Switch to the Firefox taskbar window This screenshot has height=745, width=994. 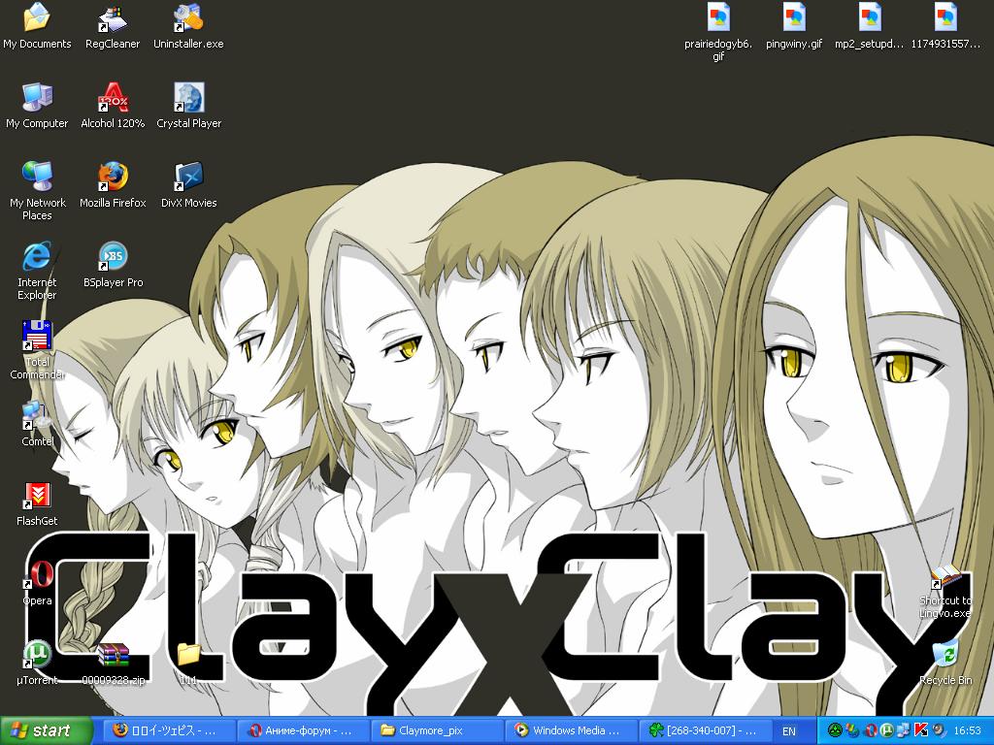[169, 731]
